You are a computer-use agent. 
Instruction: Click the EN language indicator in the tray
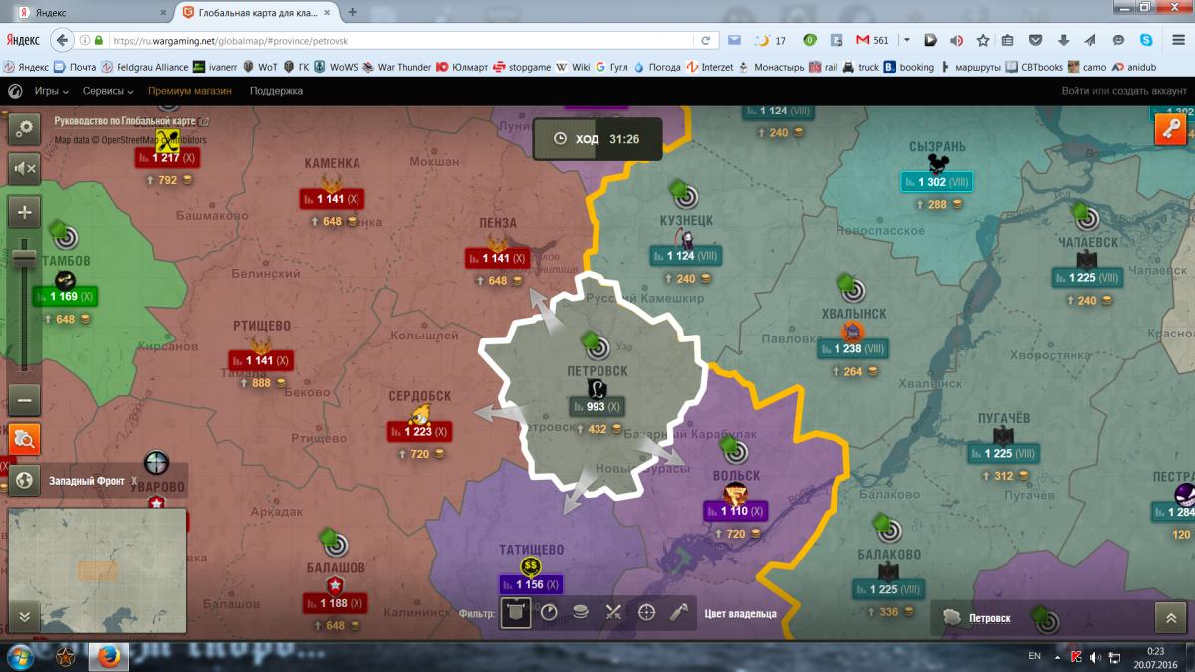tap(1034, 657)
